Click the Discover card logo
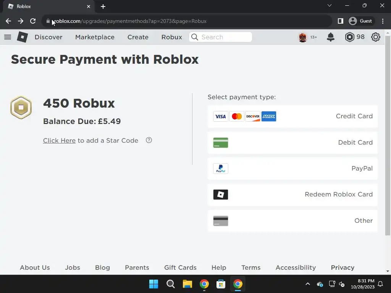391x293 pixels. tap(253, 116)
